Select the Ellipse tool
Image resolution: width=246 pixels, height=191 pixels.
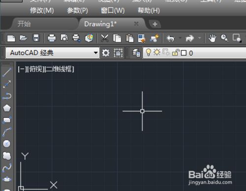[7, 179]
